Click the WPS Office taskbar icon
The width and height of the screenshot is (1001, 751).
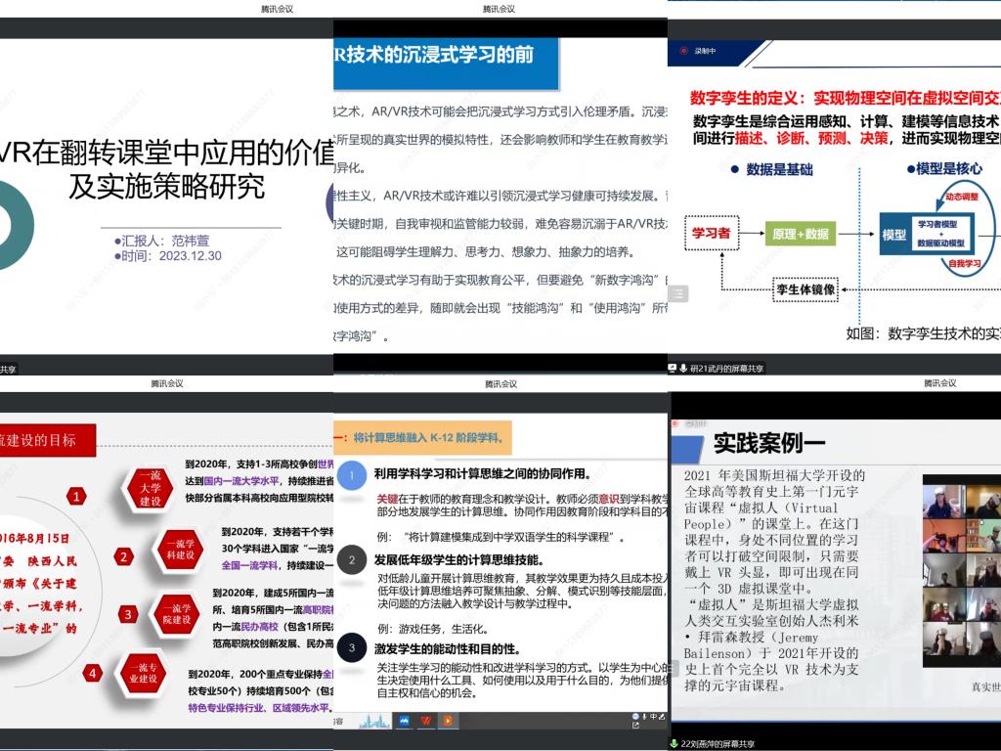click(426, 721)
